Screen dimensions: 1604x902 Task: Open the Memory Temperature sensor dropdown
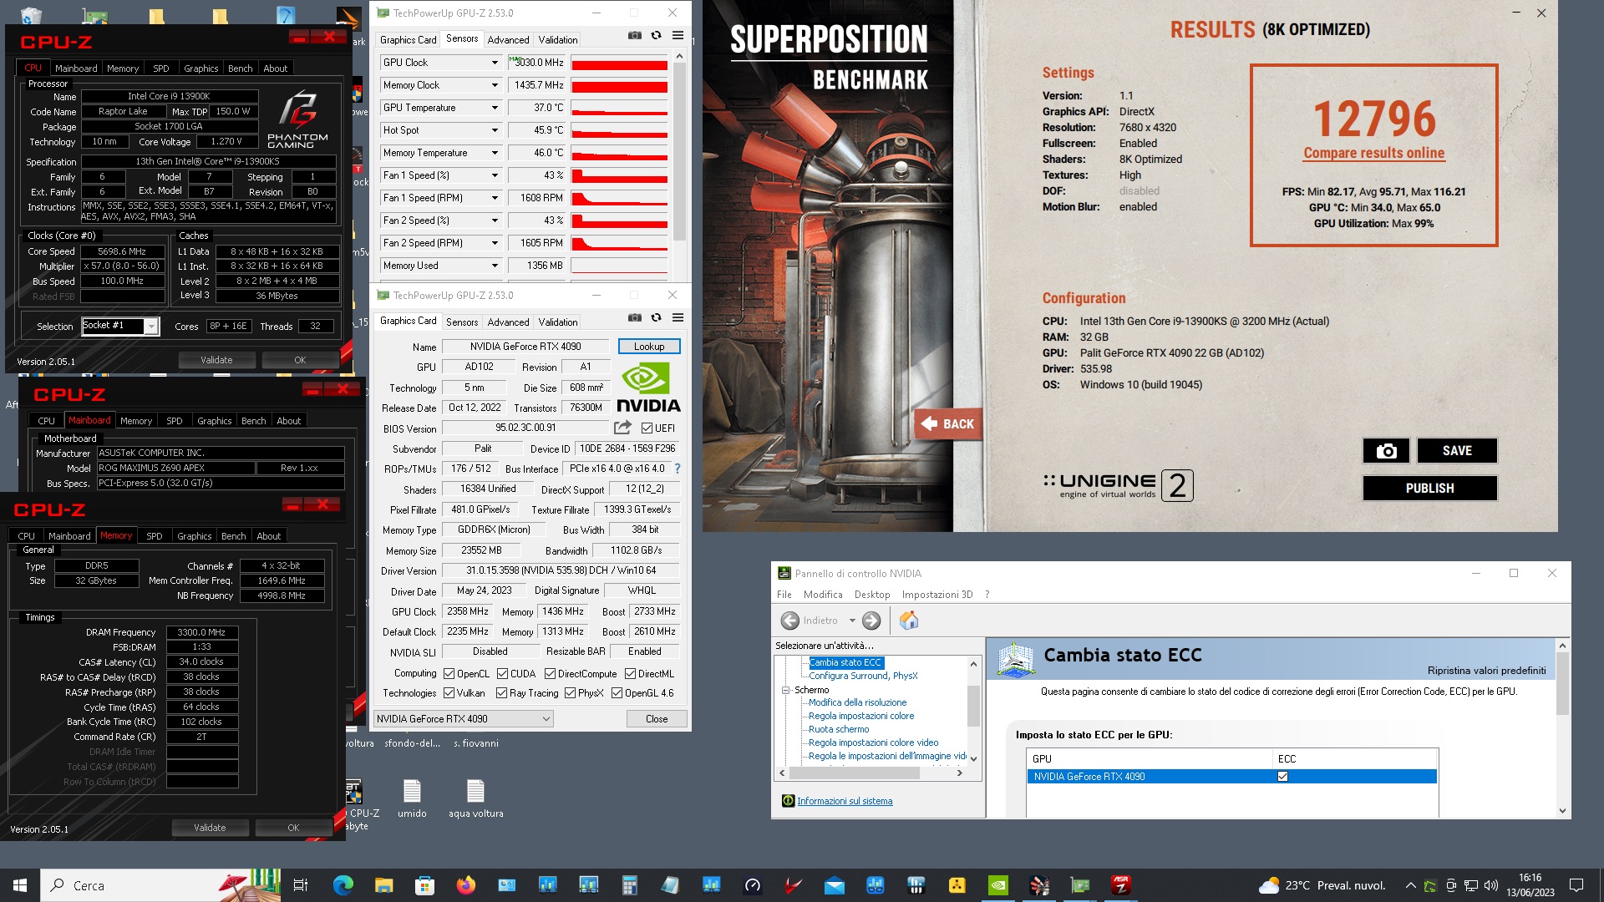point(495,153)
